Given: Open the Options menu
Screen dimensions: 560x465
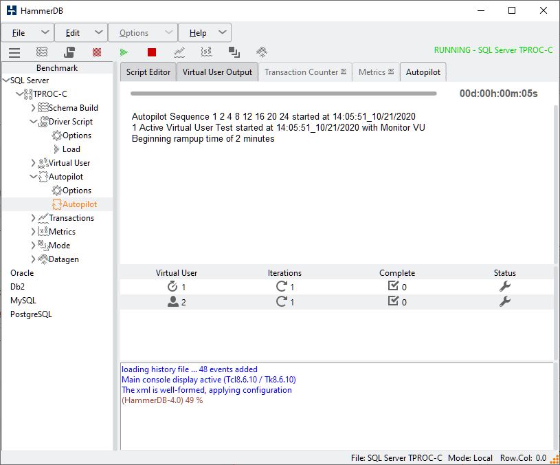Looking at the screenshot, I should 143,33.
